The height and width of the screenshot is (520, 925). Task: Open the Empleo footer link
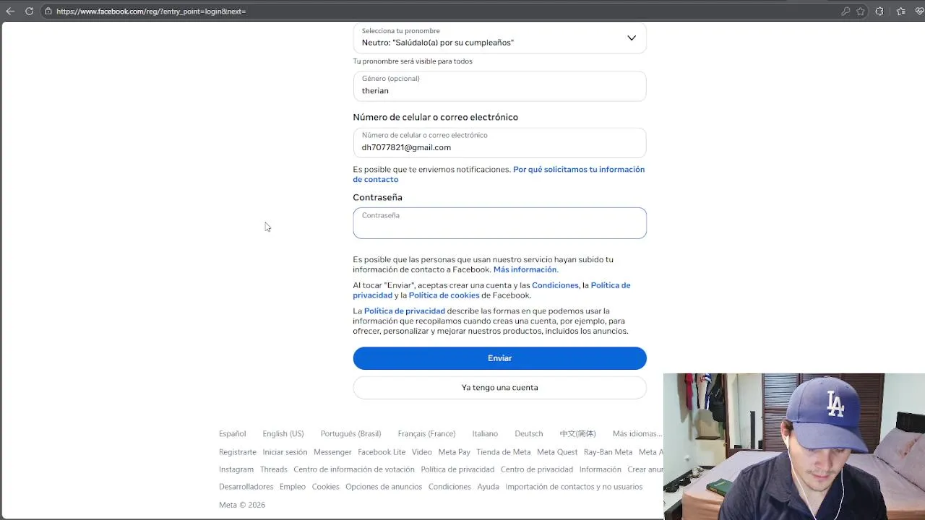tap(293, 487)
